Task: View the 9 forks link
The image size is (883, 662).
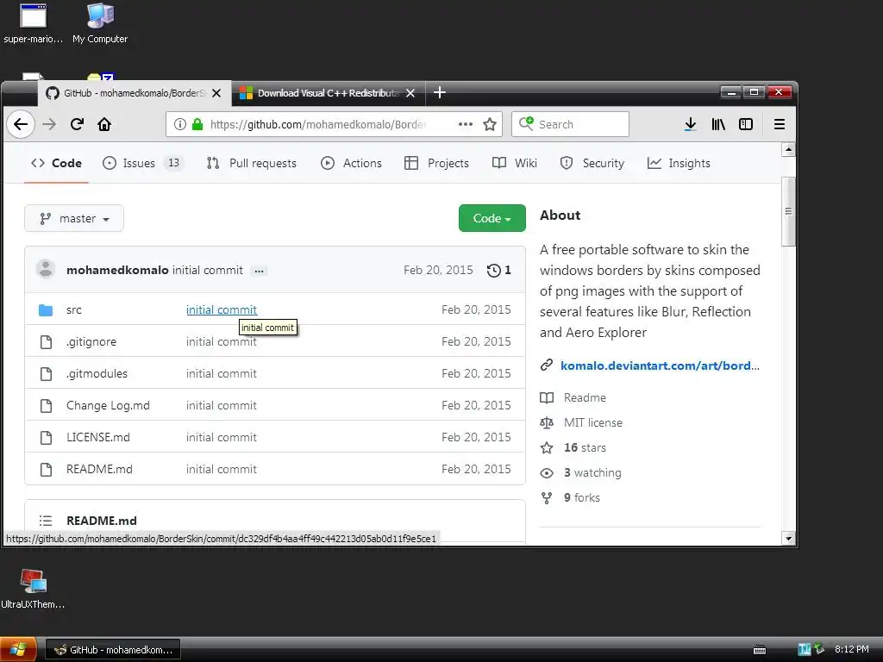Action: pos(582,497)
